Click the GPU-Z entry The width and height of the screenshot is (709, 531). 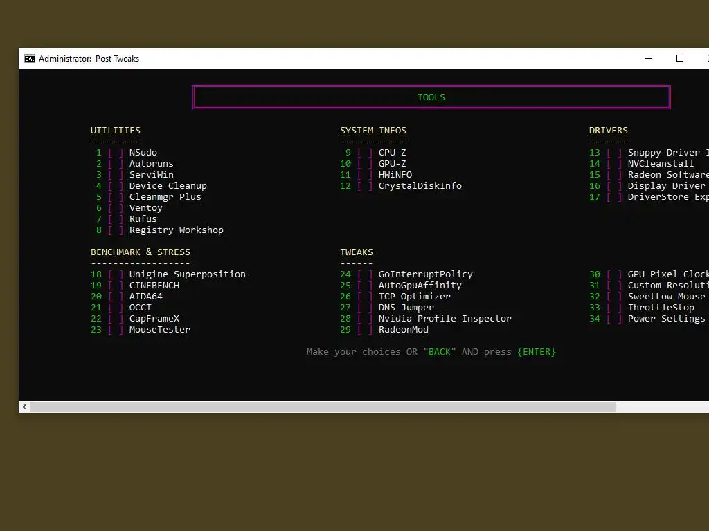pos(392,163)
